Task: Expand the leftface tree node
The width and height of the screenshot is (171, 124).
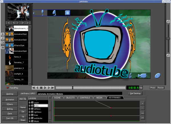Action: (x=30, y=109)
